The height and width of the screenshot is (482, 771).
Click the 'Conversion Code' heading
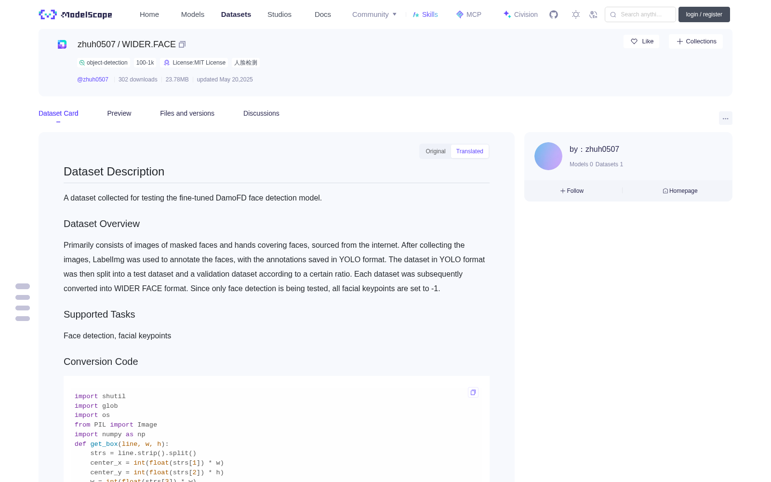[x=101, y=361]
